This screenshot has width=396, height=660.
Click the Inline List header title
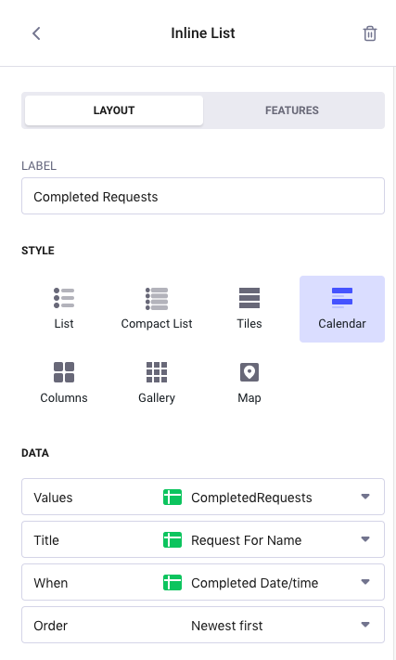click(202, 33)
